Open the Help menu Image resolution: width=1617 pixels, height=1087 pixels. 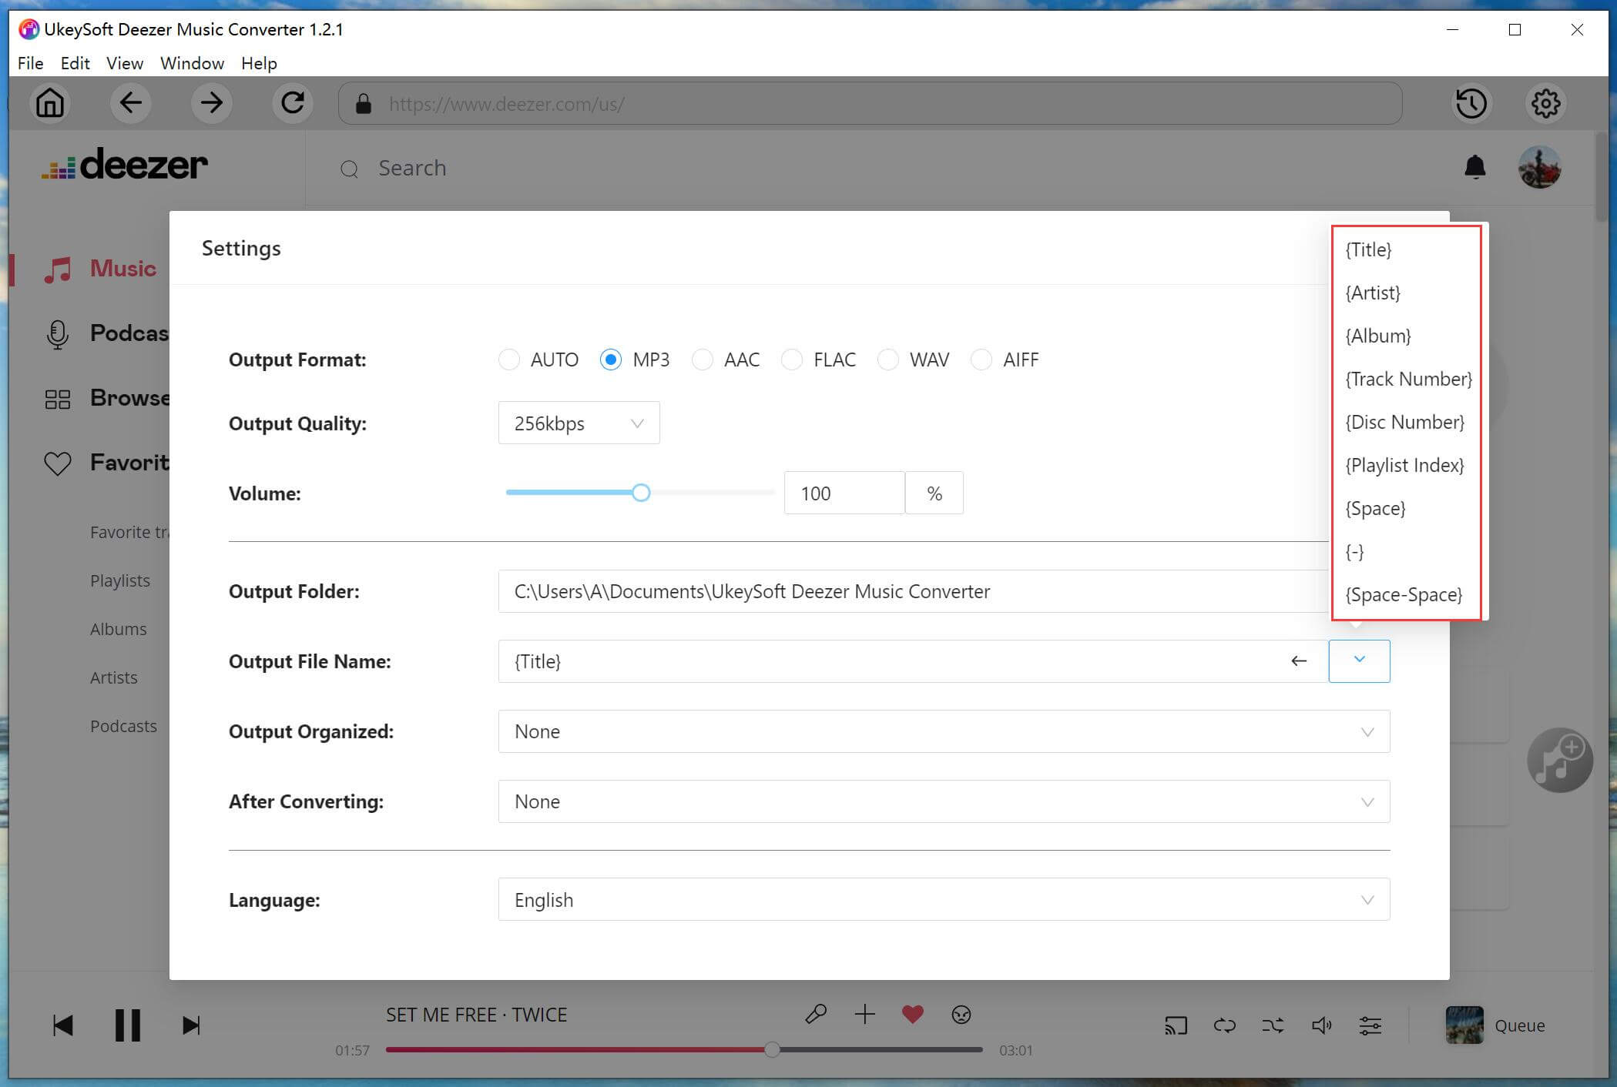pyautogui.click(x=259, y=63)
